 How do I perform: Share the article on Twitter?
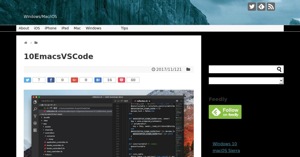click(x=27, y=80)
